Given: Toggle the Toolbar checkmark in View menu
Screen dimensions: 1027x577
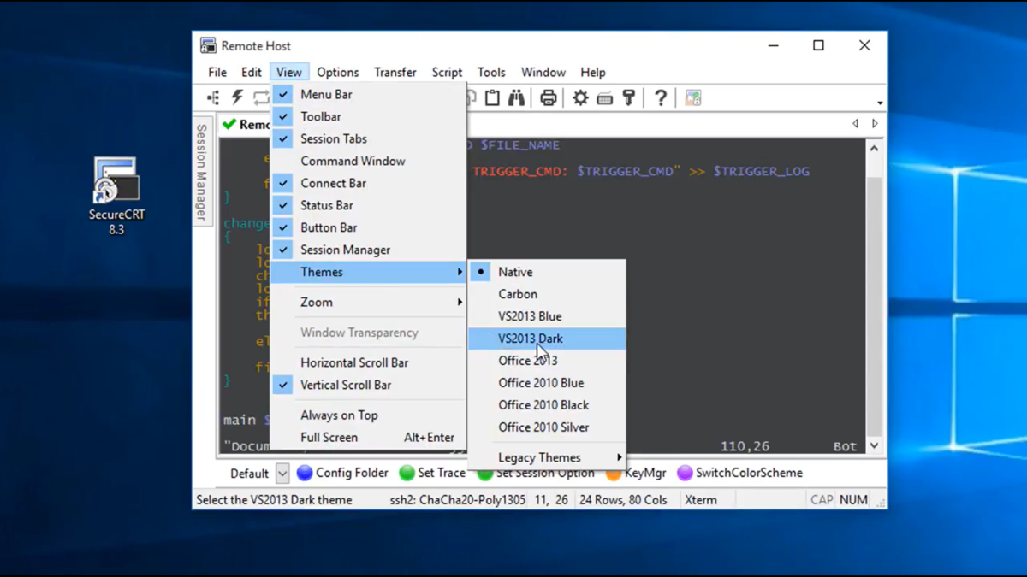Looking at the screenshot, I should (x=369, y=116).
